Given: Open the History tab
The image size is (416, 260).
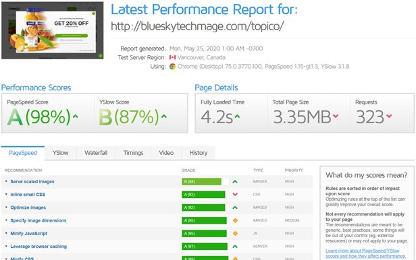Looking at the screenshot, I should click(198, 153).
